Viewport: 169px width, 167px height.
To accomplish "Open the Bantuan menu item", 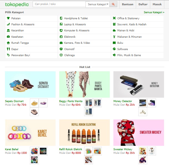I will [x=128, y=4].
